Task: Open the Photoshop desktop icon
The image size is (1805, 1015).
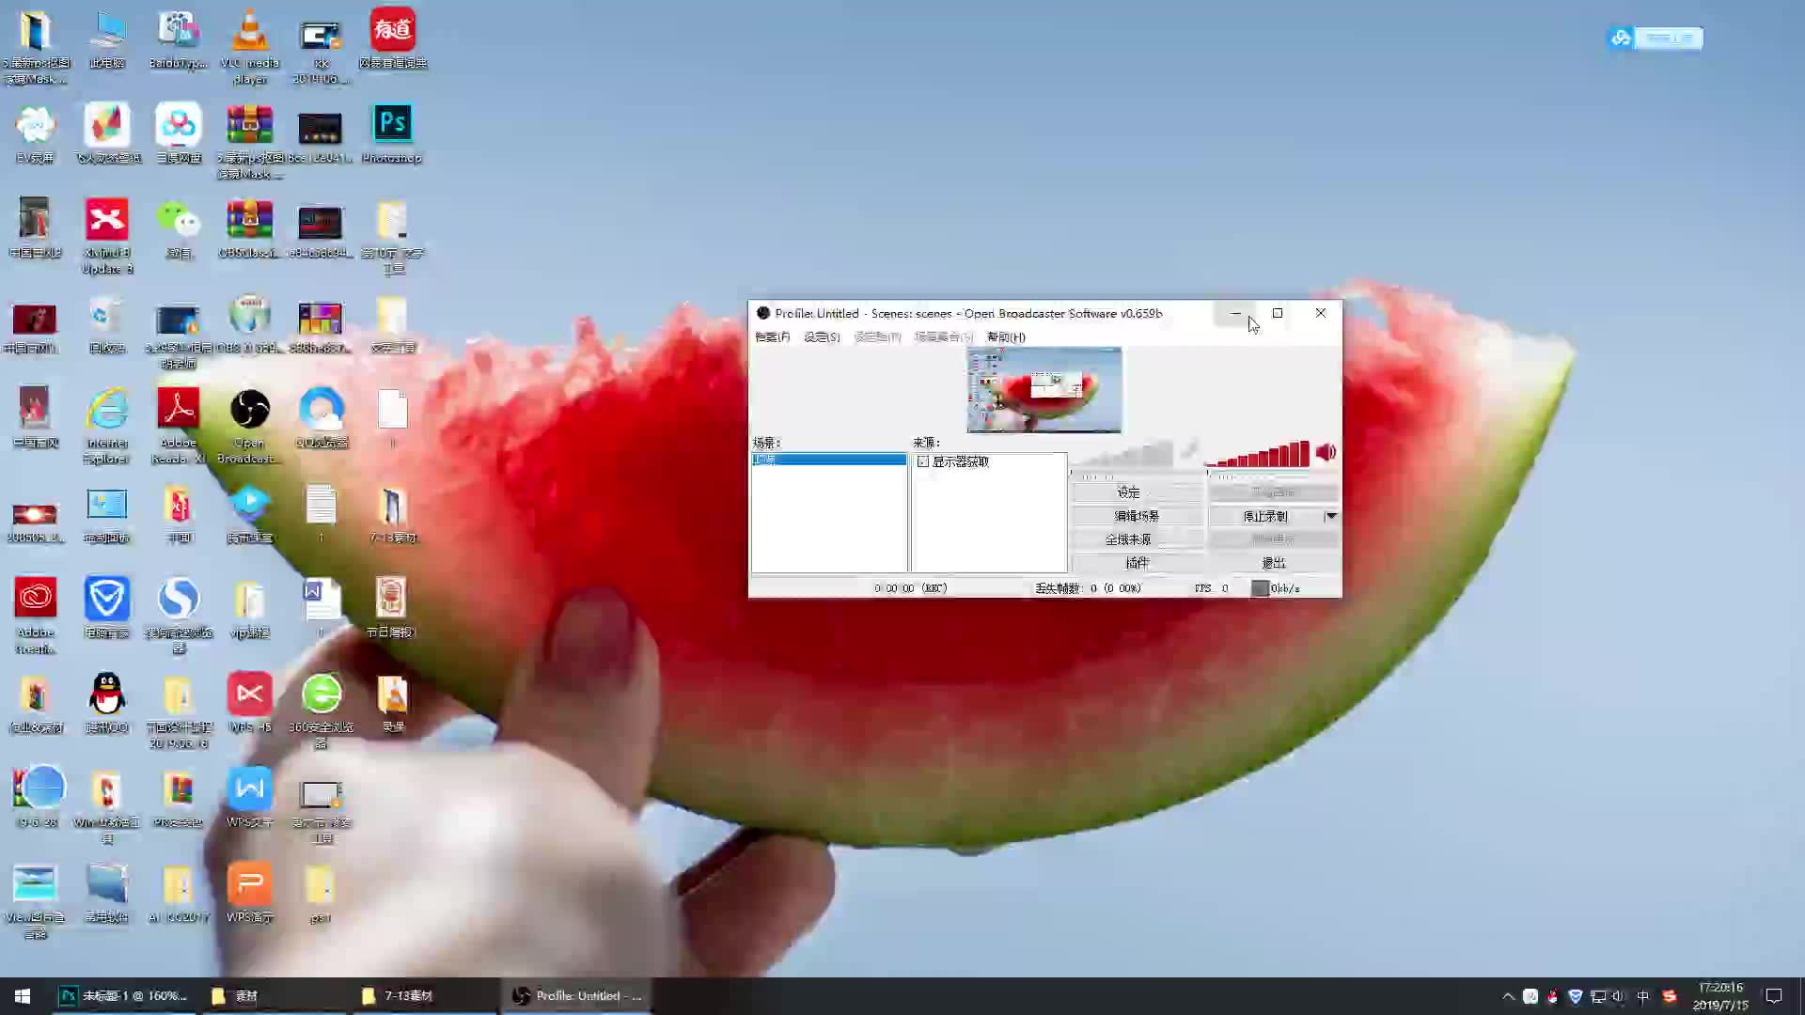Action: click(x=392, y=135)
